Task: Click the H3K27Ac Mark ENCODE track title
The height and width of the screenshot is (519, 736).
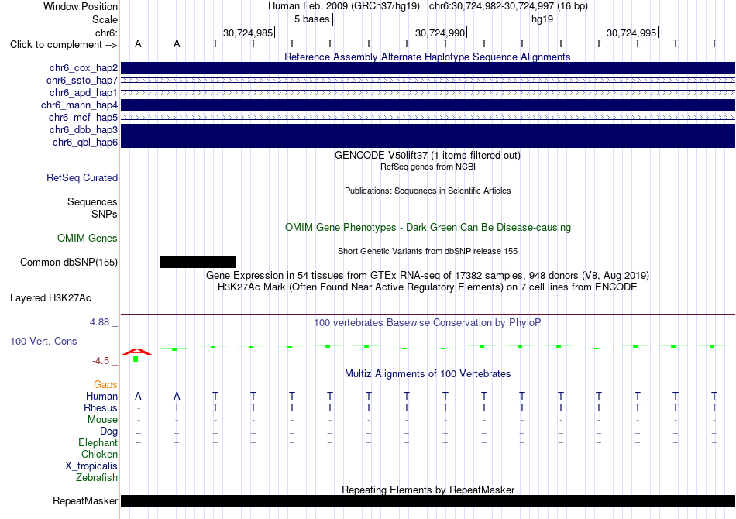Action: pyautogui.click(x=428, y=287)
